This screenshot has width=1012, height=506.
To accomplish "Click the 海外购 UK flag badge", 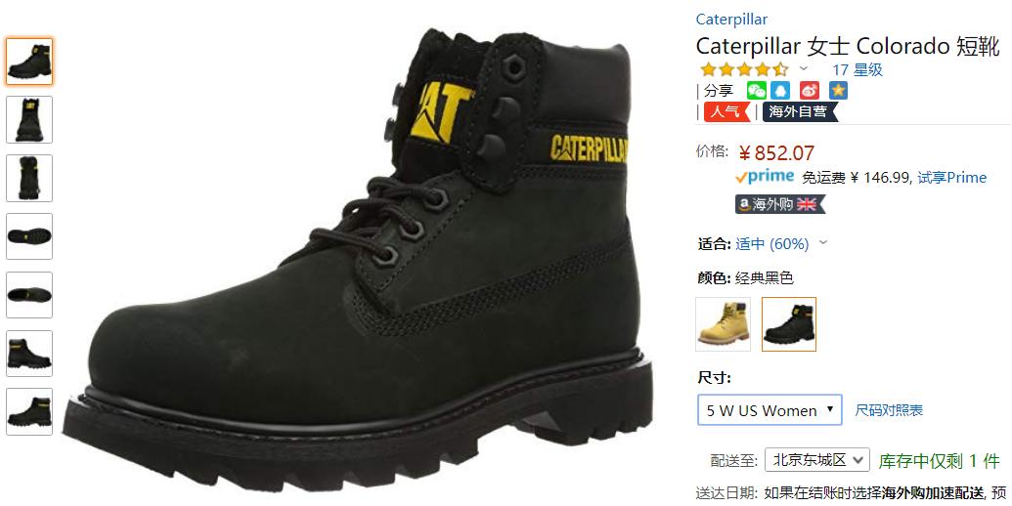I will click(779, 204).
